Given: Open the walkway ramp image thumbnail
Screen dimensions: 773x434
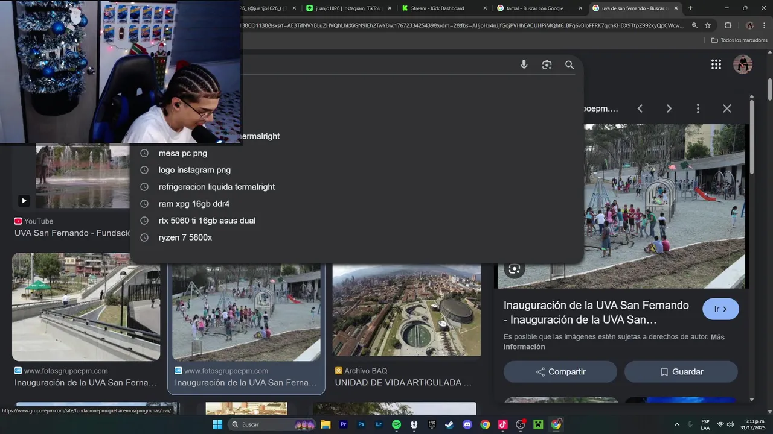Looking at the screenshot, I should coord(86,307).
